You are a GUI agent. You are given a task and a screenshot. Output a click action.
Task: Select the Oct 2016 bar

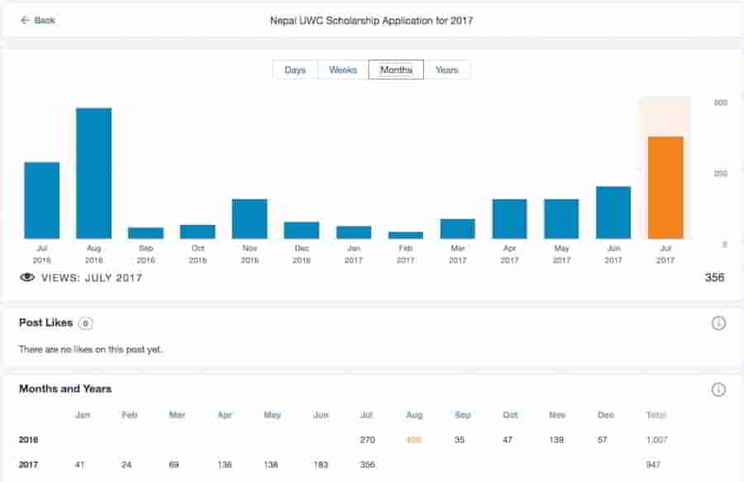198,231
